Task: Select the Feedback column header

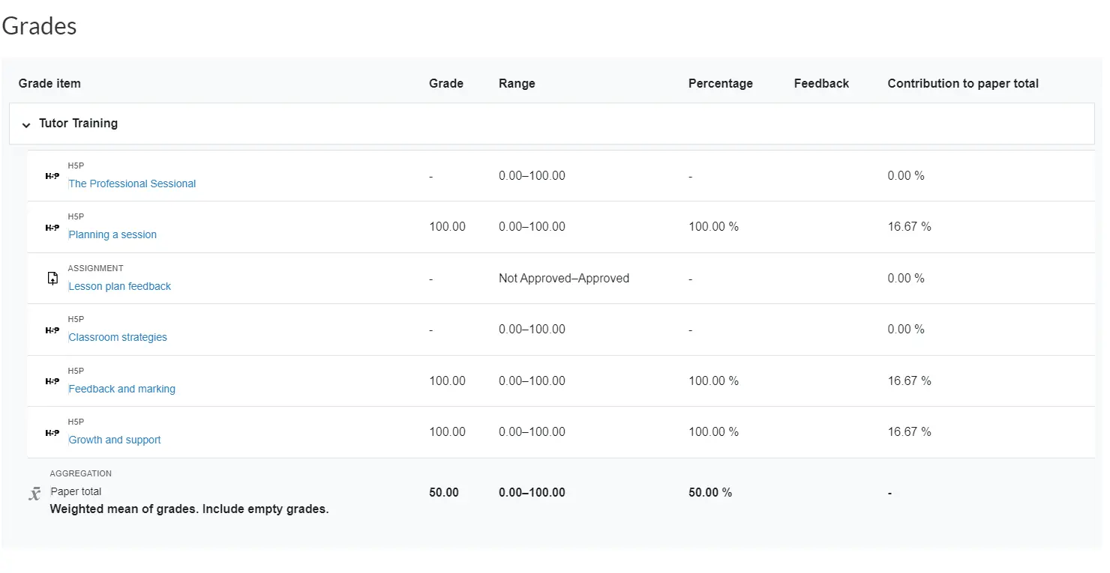Action: 821,83
